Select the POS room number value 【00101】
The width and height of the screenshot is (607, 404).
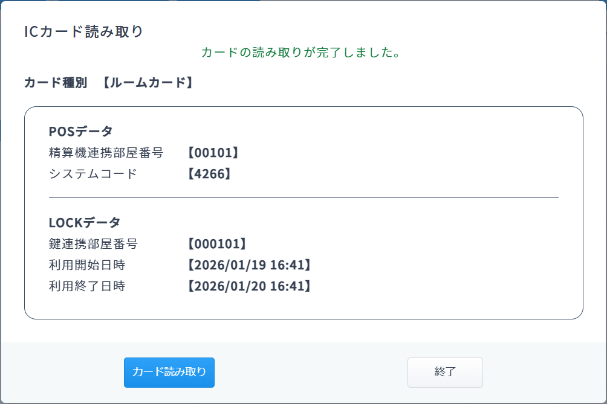[213, 153]
